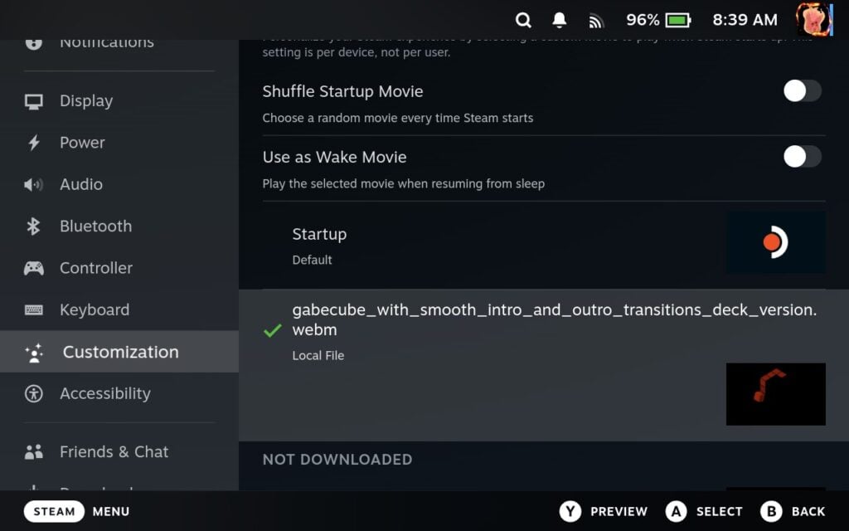This screenshot has width=849, height=531.
Task: Select the Keyboard icon in the sidebar
Action: coord(34,309)
